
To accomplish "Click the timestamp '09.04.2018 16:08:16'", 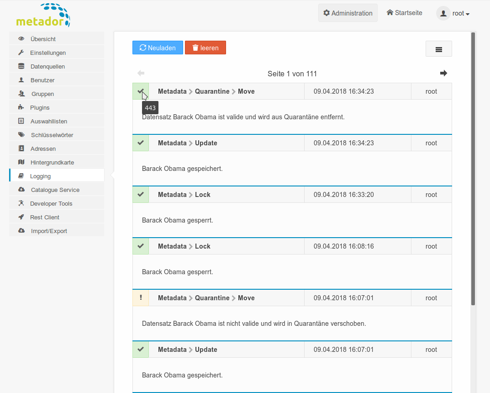I will click(344, 246).
